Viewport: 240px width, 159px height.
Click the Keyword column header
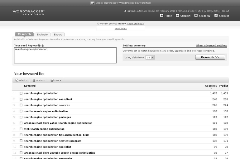pyautogui.click(x=30, y=86)
